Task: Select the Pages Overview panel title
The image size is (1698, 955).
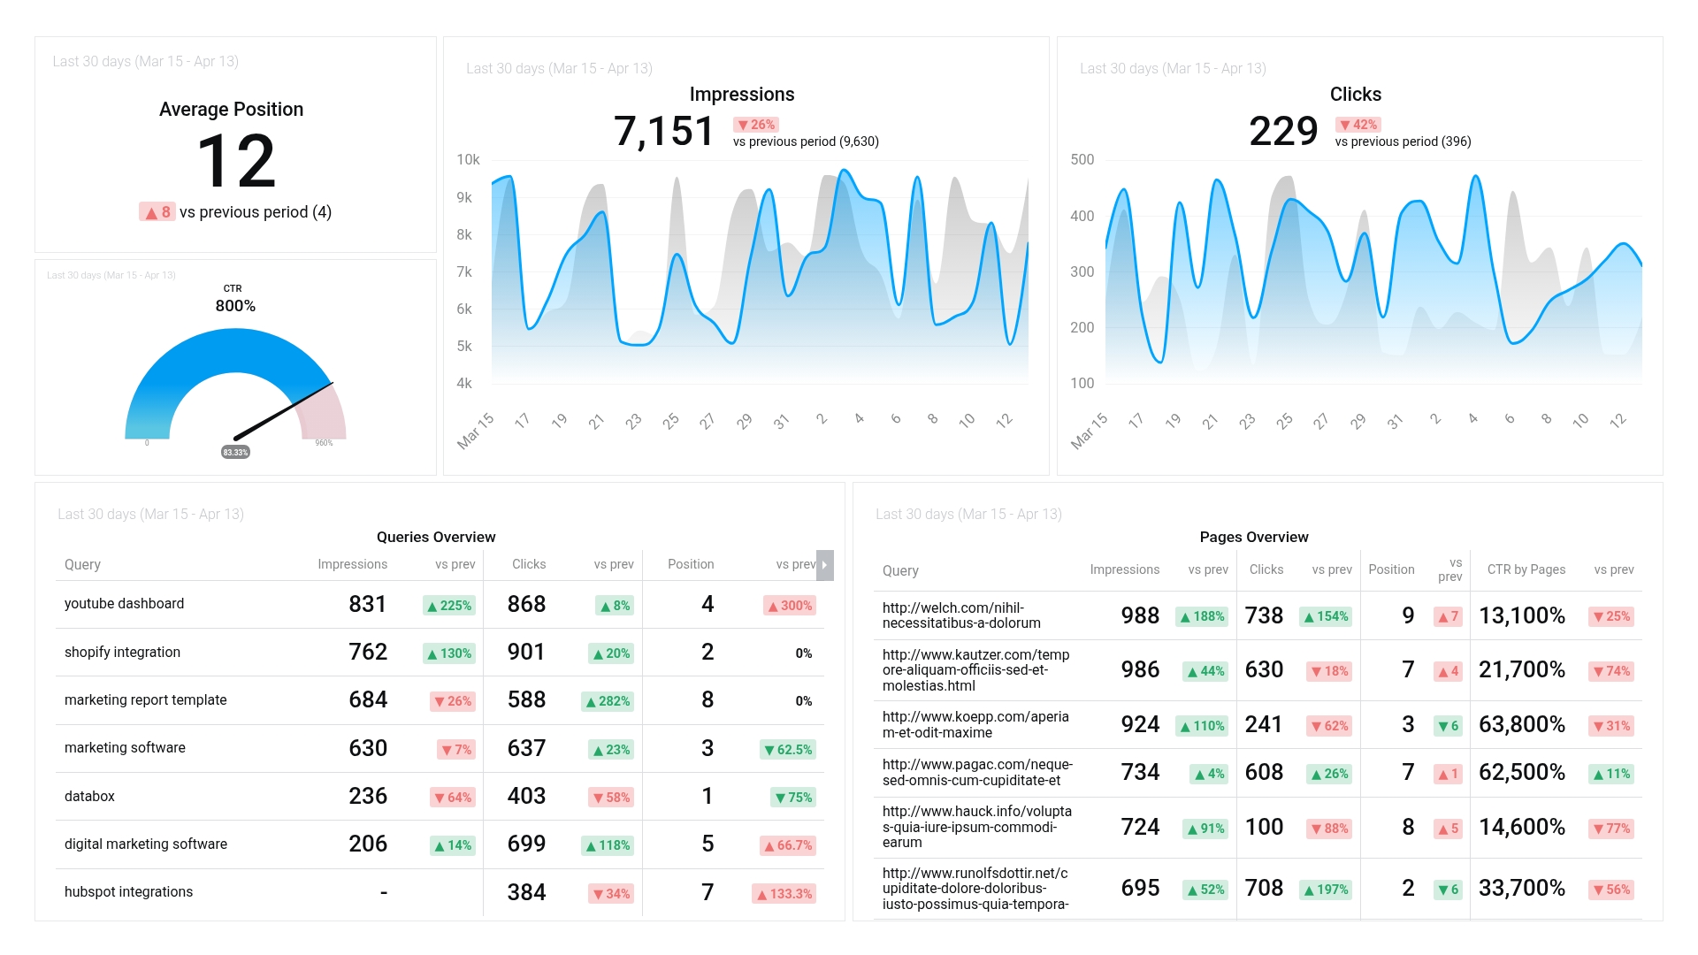Action: pos(1252,537)
